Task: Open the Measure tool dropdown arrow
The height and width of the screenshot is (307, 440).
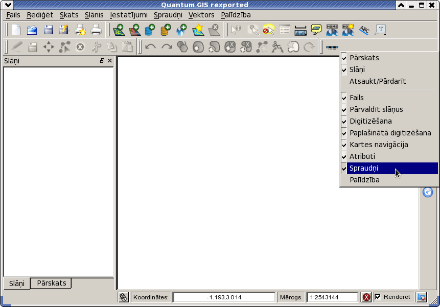Action: [x=306, y=34]
